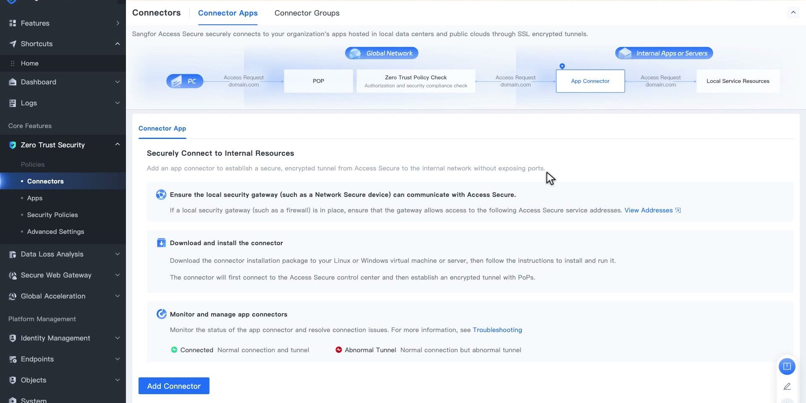Open the floating help book icon
The width and height of the screenshot is (806, 403).
point(787,366)
